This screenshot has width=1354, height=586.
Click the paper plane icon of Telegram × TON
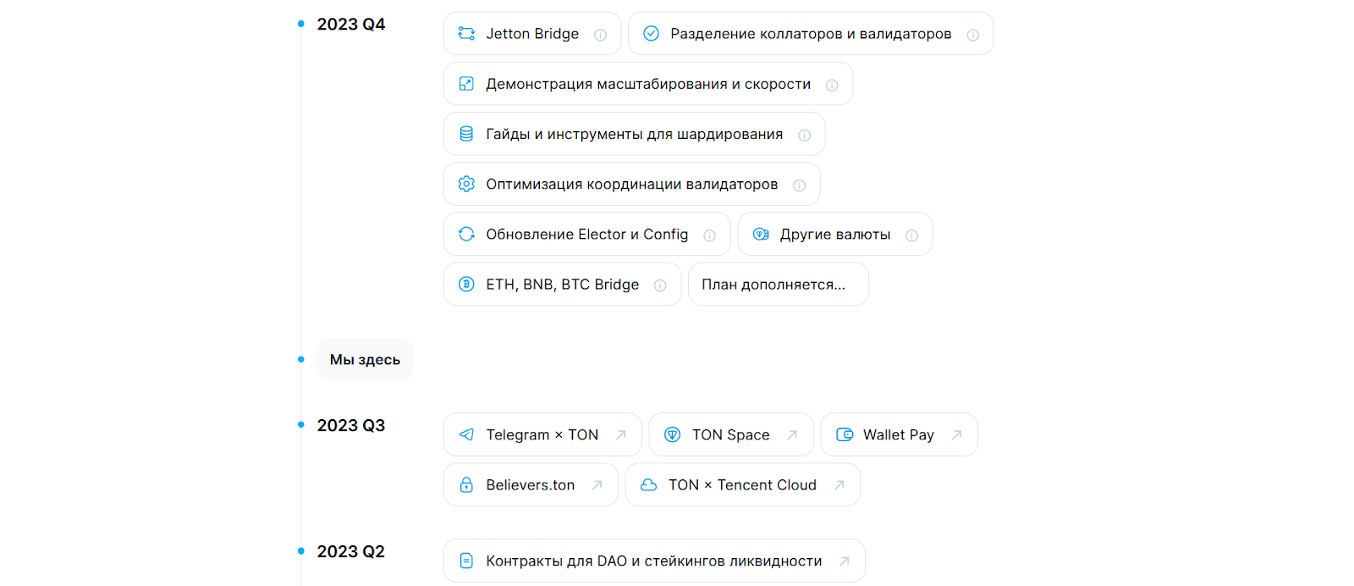[x=466, y=434]
